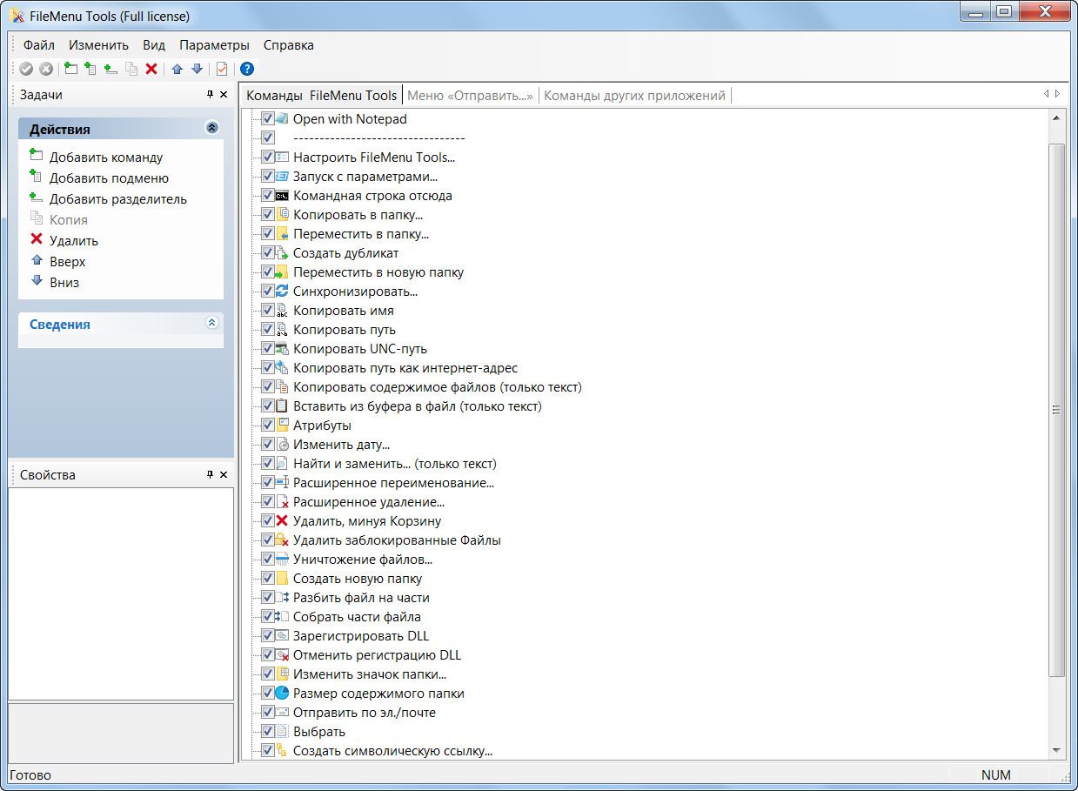Toggle the Копировать в папку... checkbox

click(268, 215)
